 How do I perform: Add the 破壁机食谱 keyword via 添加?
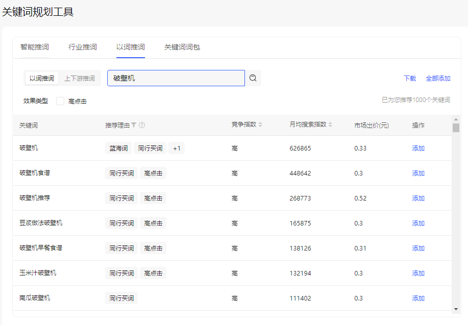click(418, 173)
